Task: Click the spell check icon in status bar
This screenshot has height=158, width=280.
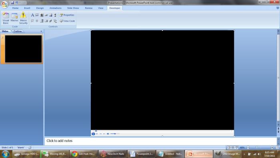Action: point(30,148)
